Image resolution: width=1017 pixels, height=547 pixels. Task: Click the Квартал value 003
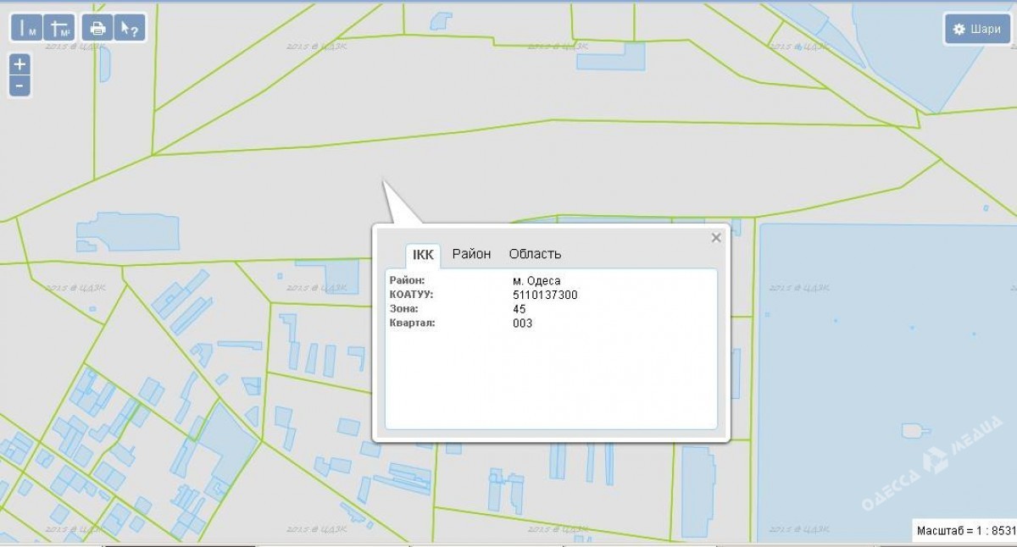coord(523,323)
